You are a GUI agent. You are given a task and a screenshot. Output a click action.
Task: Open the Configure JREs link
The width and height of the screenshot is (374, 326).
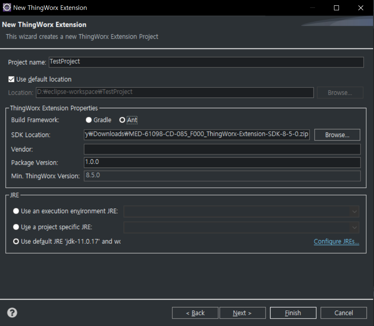click(x=336, y=241)
